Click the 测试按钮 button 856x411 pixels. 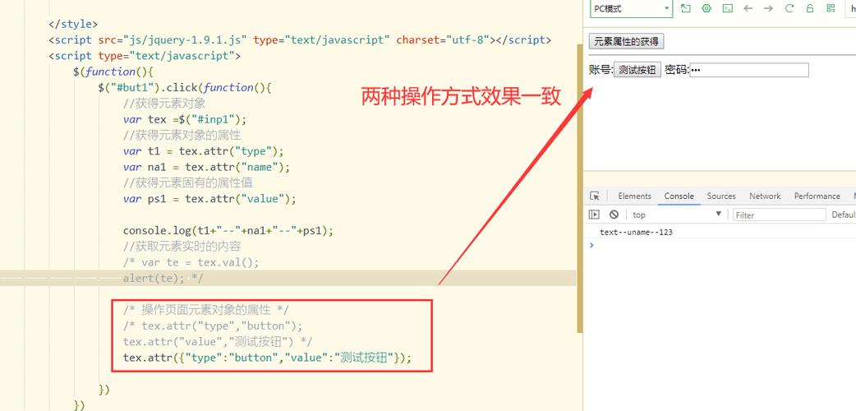637,70
